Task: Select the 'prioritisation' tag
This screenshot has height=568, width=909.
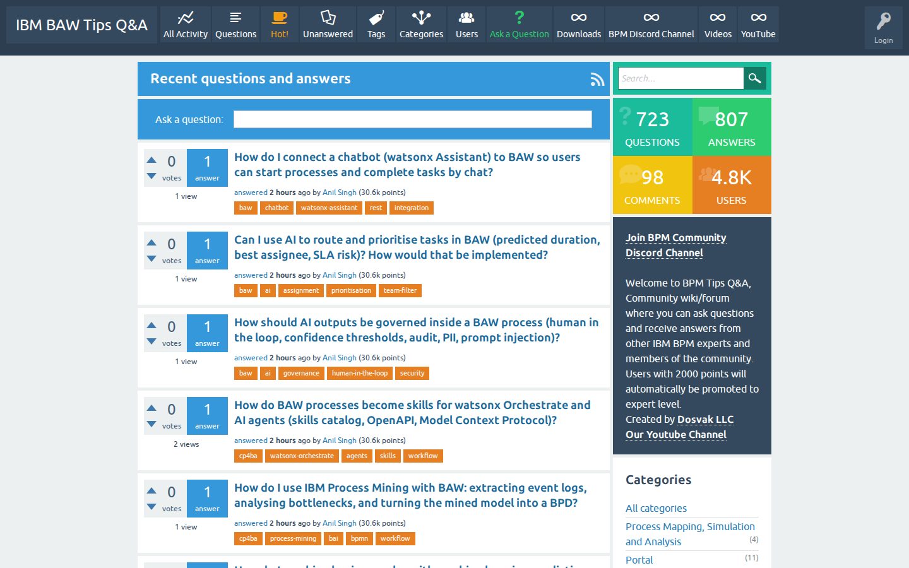Action: point(351,290)
